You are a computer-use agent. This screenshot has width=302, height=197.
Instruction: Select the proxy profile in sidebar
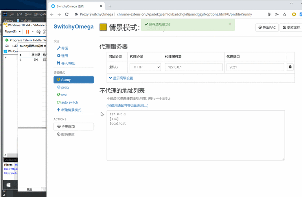[63, 87]
